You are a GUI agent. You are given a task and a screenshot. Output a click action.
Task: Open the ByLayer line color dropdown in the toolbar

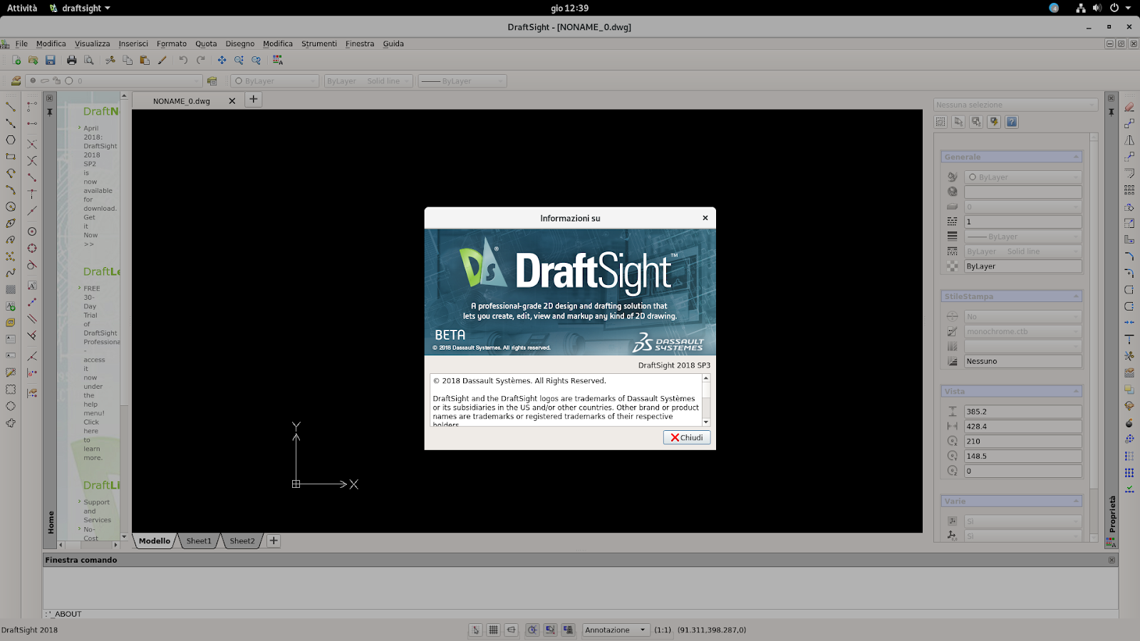coord(274,81)
